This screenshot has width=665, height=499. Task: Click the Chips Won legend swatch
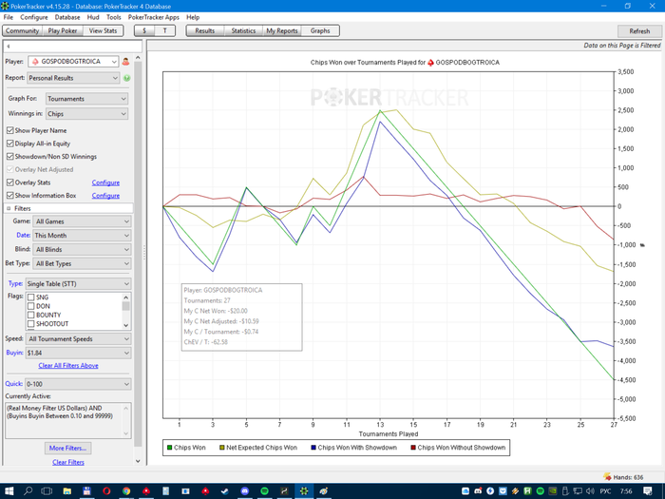[x=170, y=448]
